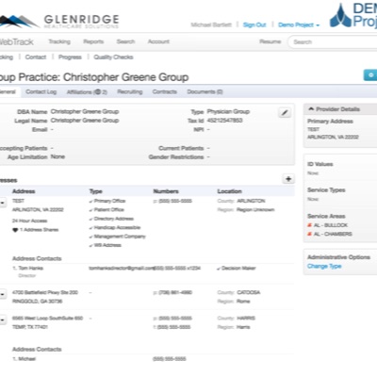Click the heart icon next to 1 Address Shares

point(15,230)
